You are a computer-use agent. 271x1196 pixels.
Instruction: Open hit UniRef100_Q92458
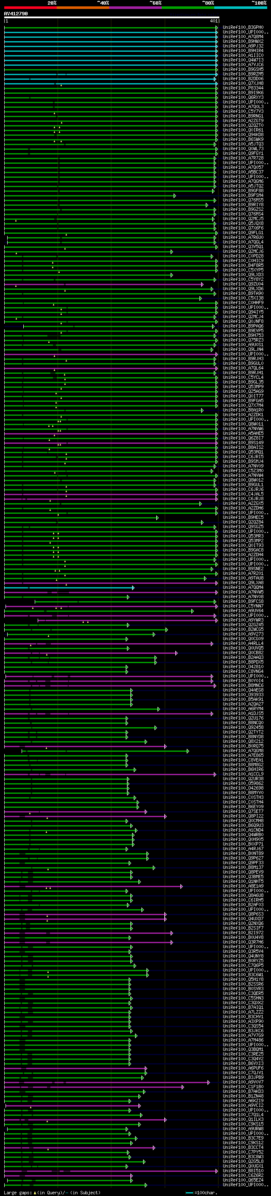point(243,728)
